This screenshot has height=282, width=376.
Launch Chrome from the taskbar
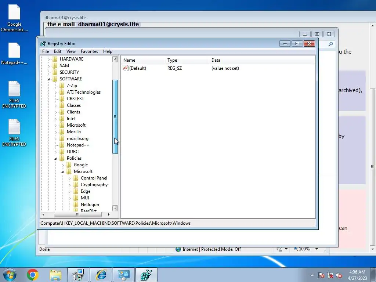click(33, 275)
